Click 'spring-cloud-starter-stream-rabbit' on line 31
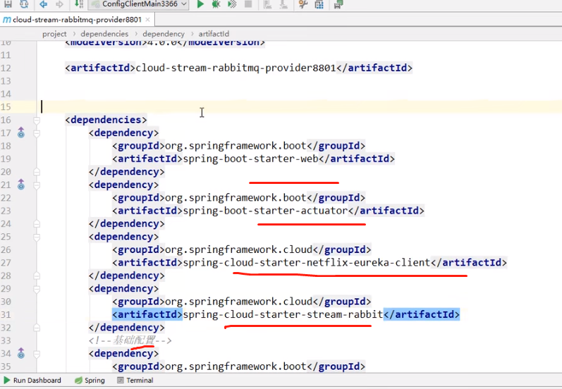Screen dimensions: 562x389 [x=283, y=314]
